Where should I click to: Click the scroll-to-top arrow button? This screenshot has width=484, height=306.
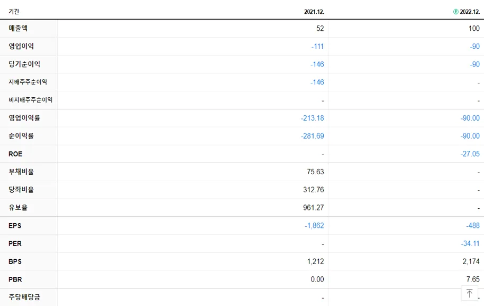point(469,293)
